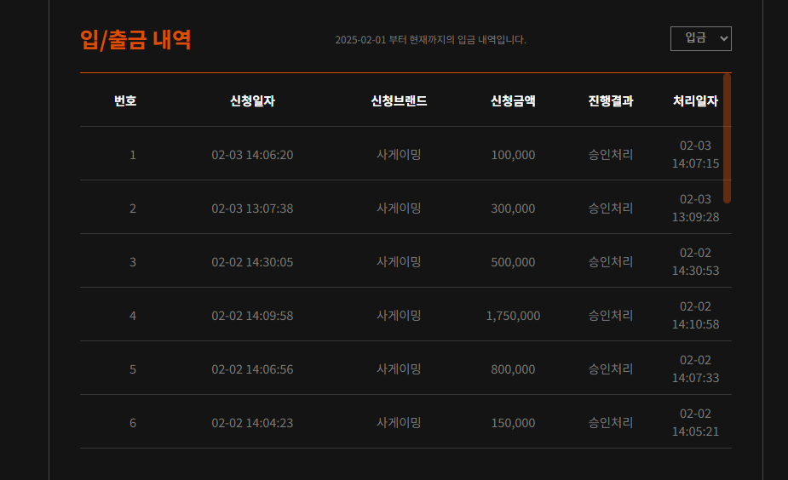Viewport: 788px width, 480px height.
Task: Click the 신청일자 column header
Action: pyautogui.click(x=252, y=101)
